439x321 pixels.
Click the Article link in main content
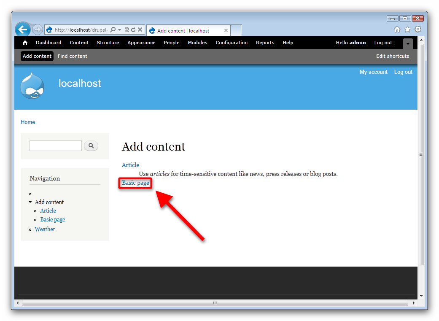(x=130, y=165)
